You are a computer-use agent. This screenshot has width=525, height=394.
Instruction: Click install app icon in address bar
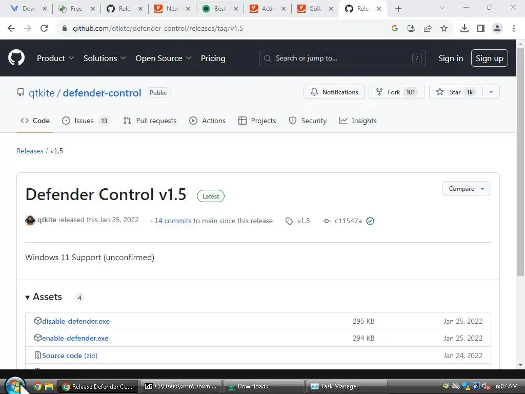pyautogui.click(x=411, y=29)
